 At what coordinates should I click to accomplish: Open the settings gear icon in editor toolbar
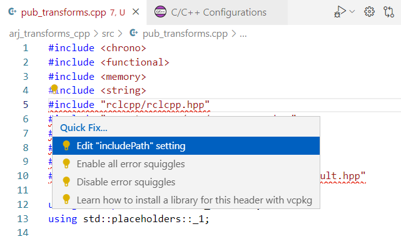tap(369, 12)
